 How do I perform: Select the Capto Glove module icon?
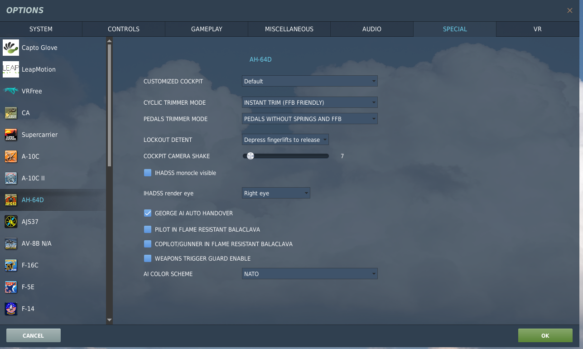11,48
